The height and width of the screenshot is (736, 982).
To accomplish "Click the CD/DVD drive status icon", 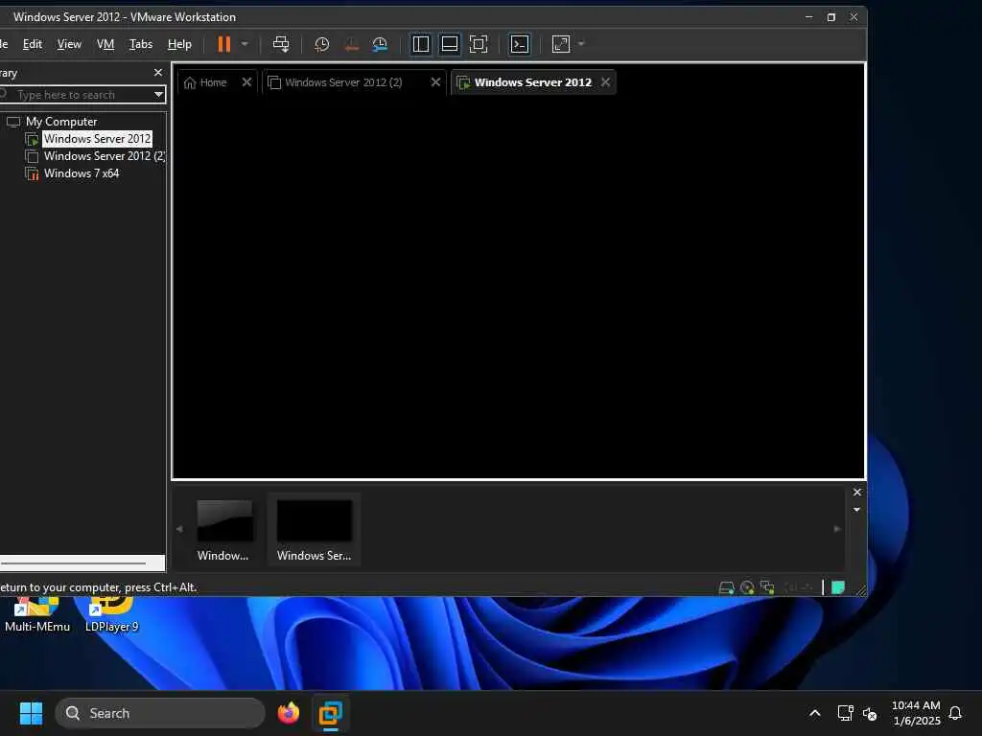I will [x=747, y=587].
